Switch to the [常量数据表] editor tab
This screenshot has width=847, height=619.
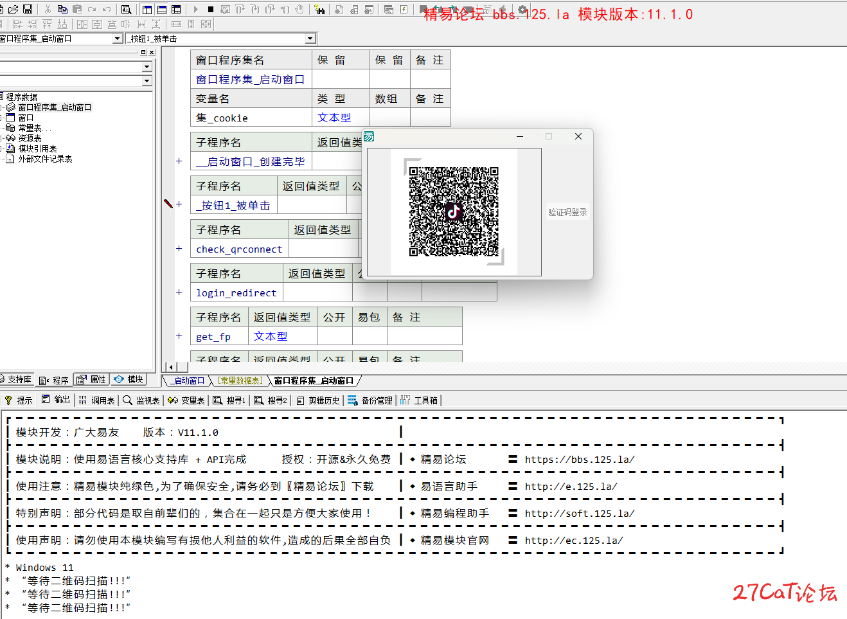240,381
